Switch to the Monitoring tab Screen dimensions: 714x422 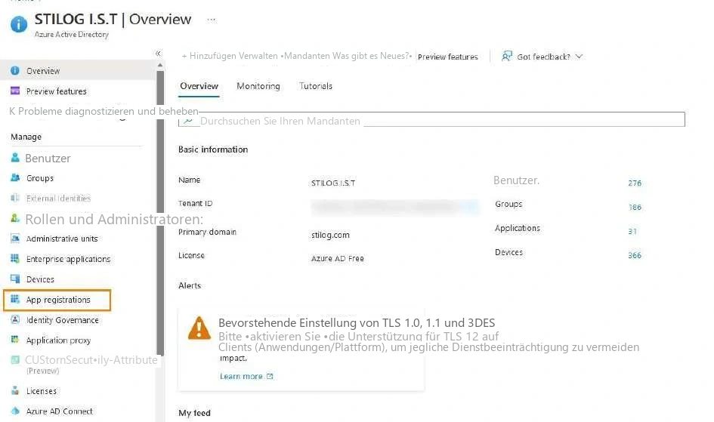pyautogui.click(x=258, y=86)
